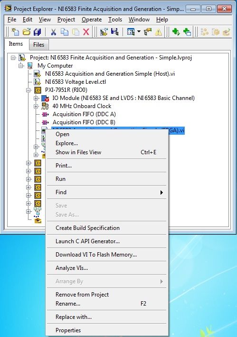Open the Project menu
Image resolution: width=237 pixels, height=337 pixels.
click(x=66, y=20)
